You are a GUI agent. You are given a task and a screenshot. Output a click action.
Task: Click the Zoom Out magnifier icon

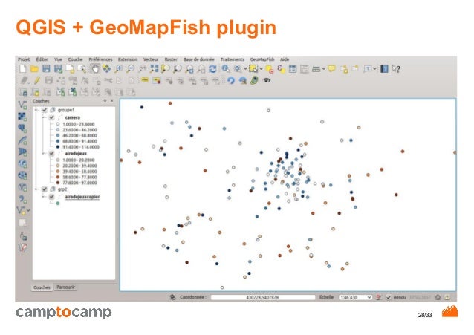(130, 69)
